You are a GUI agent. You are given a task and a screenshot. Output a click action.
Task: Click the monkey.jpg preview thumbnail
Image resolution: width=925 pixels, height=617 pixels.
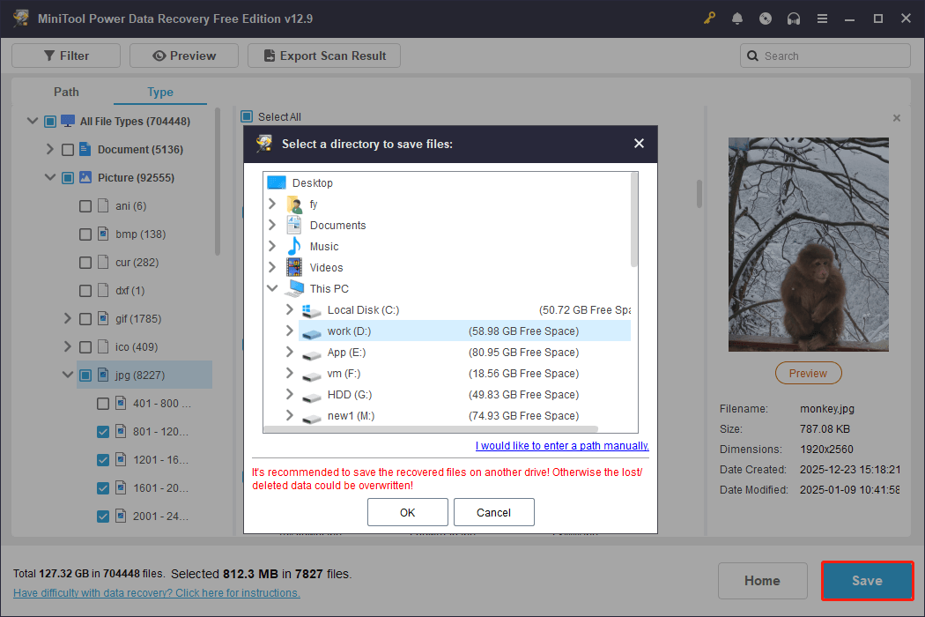808,244
